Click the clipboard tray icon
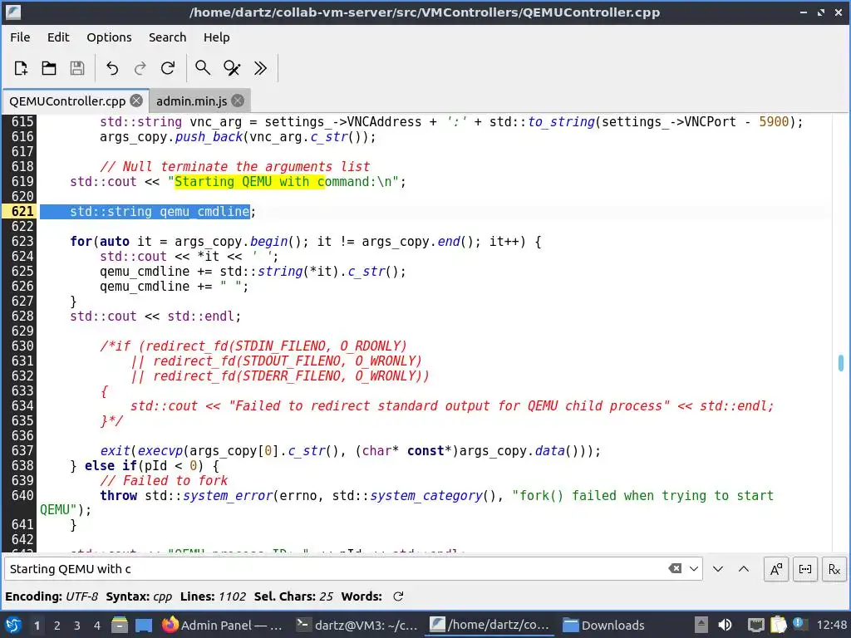The image size is (851, 638). [778, 626]
